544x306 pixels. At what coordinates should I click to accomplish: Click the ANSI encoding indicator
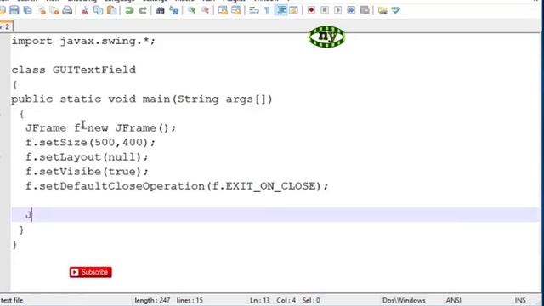(x=453, y=300)
